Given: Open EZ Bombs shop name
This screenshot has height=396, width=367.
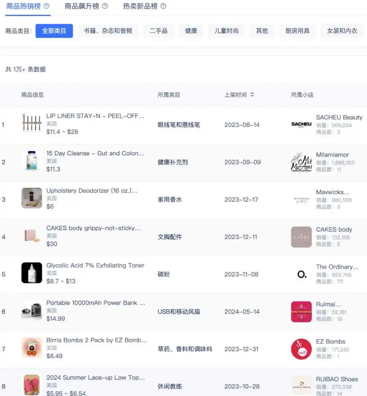Looking at the screenshot, I should 331,342.
